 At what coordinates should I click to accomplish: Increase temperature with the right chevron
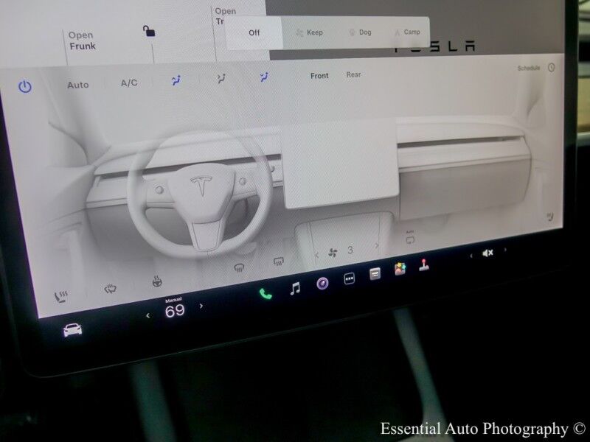click(x=201, y=306)
